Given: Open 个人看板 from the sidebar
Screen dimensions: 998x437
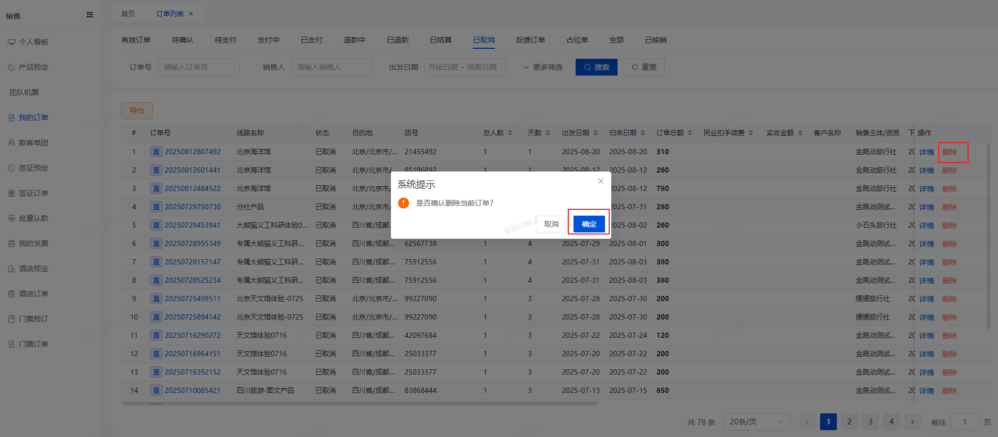Looking at the screenshot, I should (34, 42).
